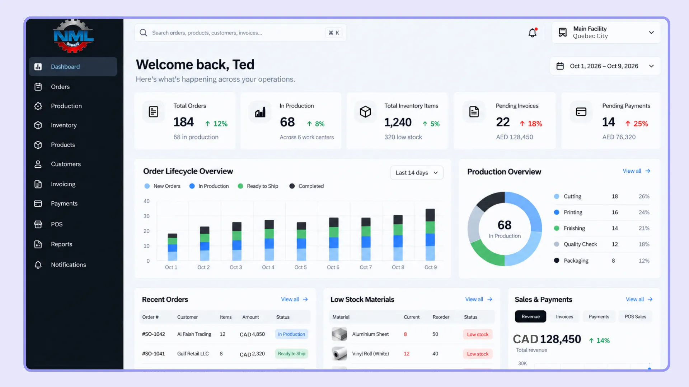
Task: Click the Invoicing document icon
Action: [38, 184]
